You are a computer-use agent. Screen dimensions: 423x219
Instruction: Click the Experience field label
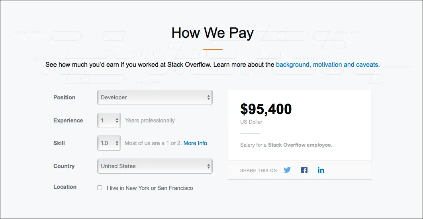tap(68, 120)
